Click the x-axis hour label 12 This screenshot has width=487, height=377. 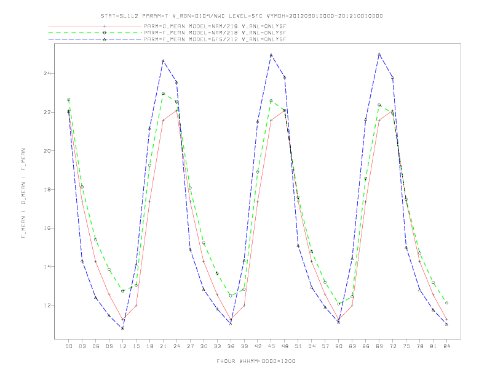[123, 346]
